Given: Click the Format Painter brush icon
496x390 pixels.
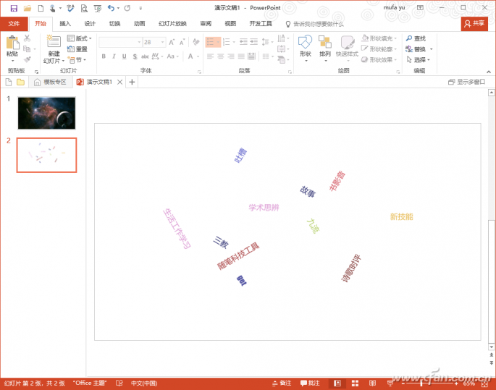Looking at the screenshot, I should click(x=28, y=59).
